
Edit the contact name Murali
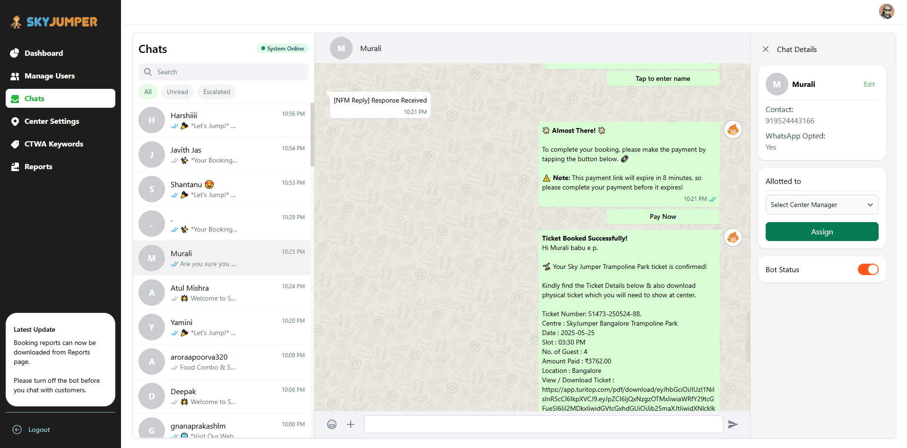(x=869, y=84)
